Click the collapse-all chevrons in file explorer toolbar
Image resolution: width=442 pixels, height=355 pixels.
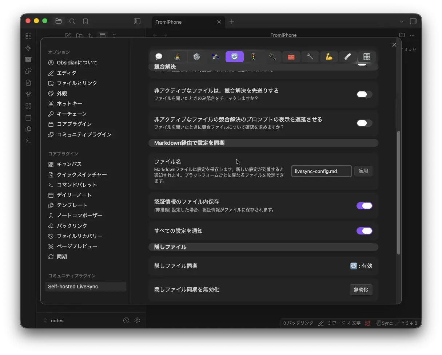tap(114, 35)
